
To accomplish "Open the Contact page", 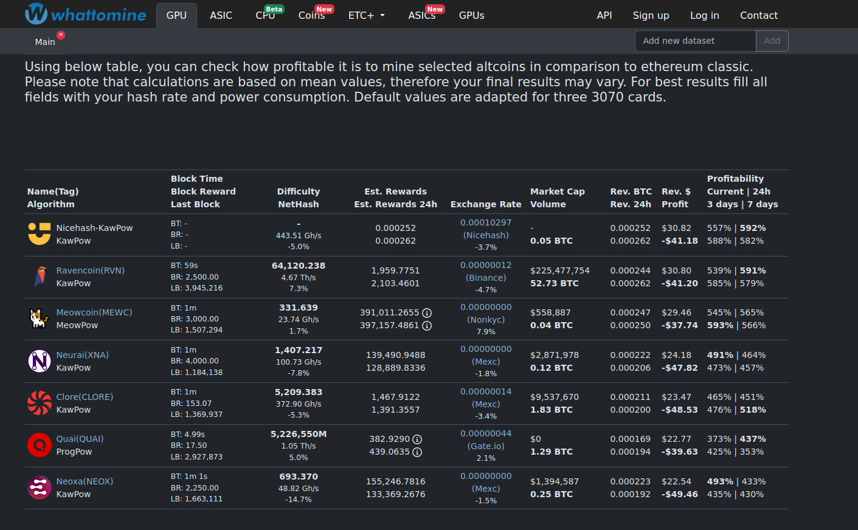I will pyautogui.click(x=759, y=15).
